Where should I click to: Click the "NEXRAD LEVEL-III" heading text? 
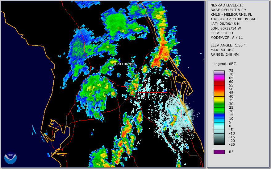coord(227,5)
